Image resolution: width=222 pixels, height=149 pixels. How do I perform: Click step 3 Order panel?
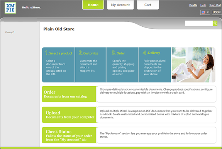pos(122,65)
